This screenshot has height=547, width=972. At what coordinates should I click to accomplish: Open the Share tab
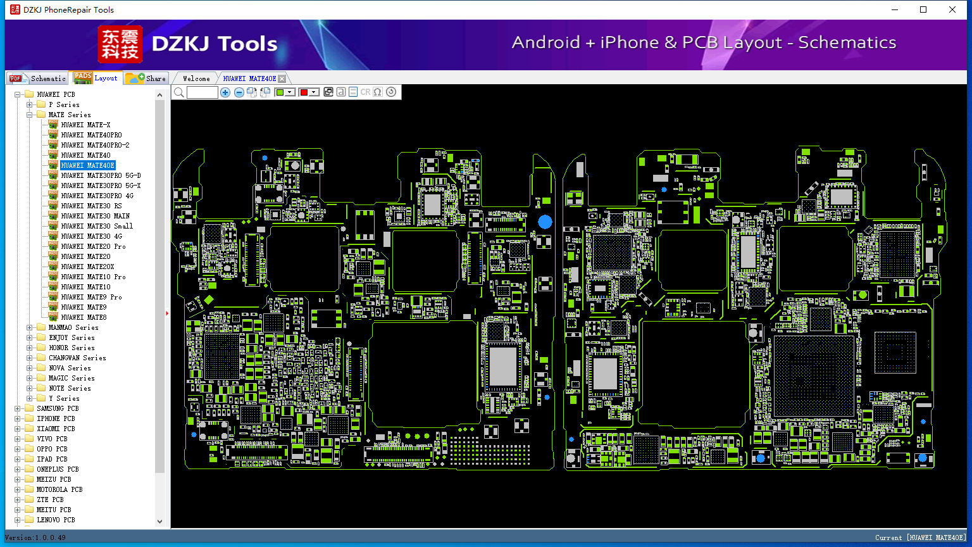146,78
